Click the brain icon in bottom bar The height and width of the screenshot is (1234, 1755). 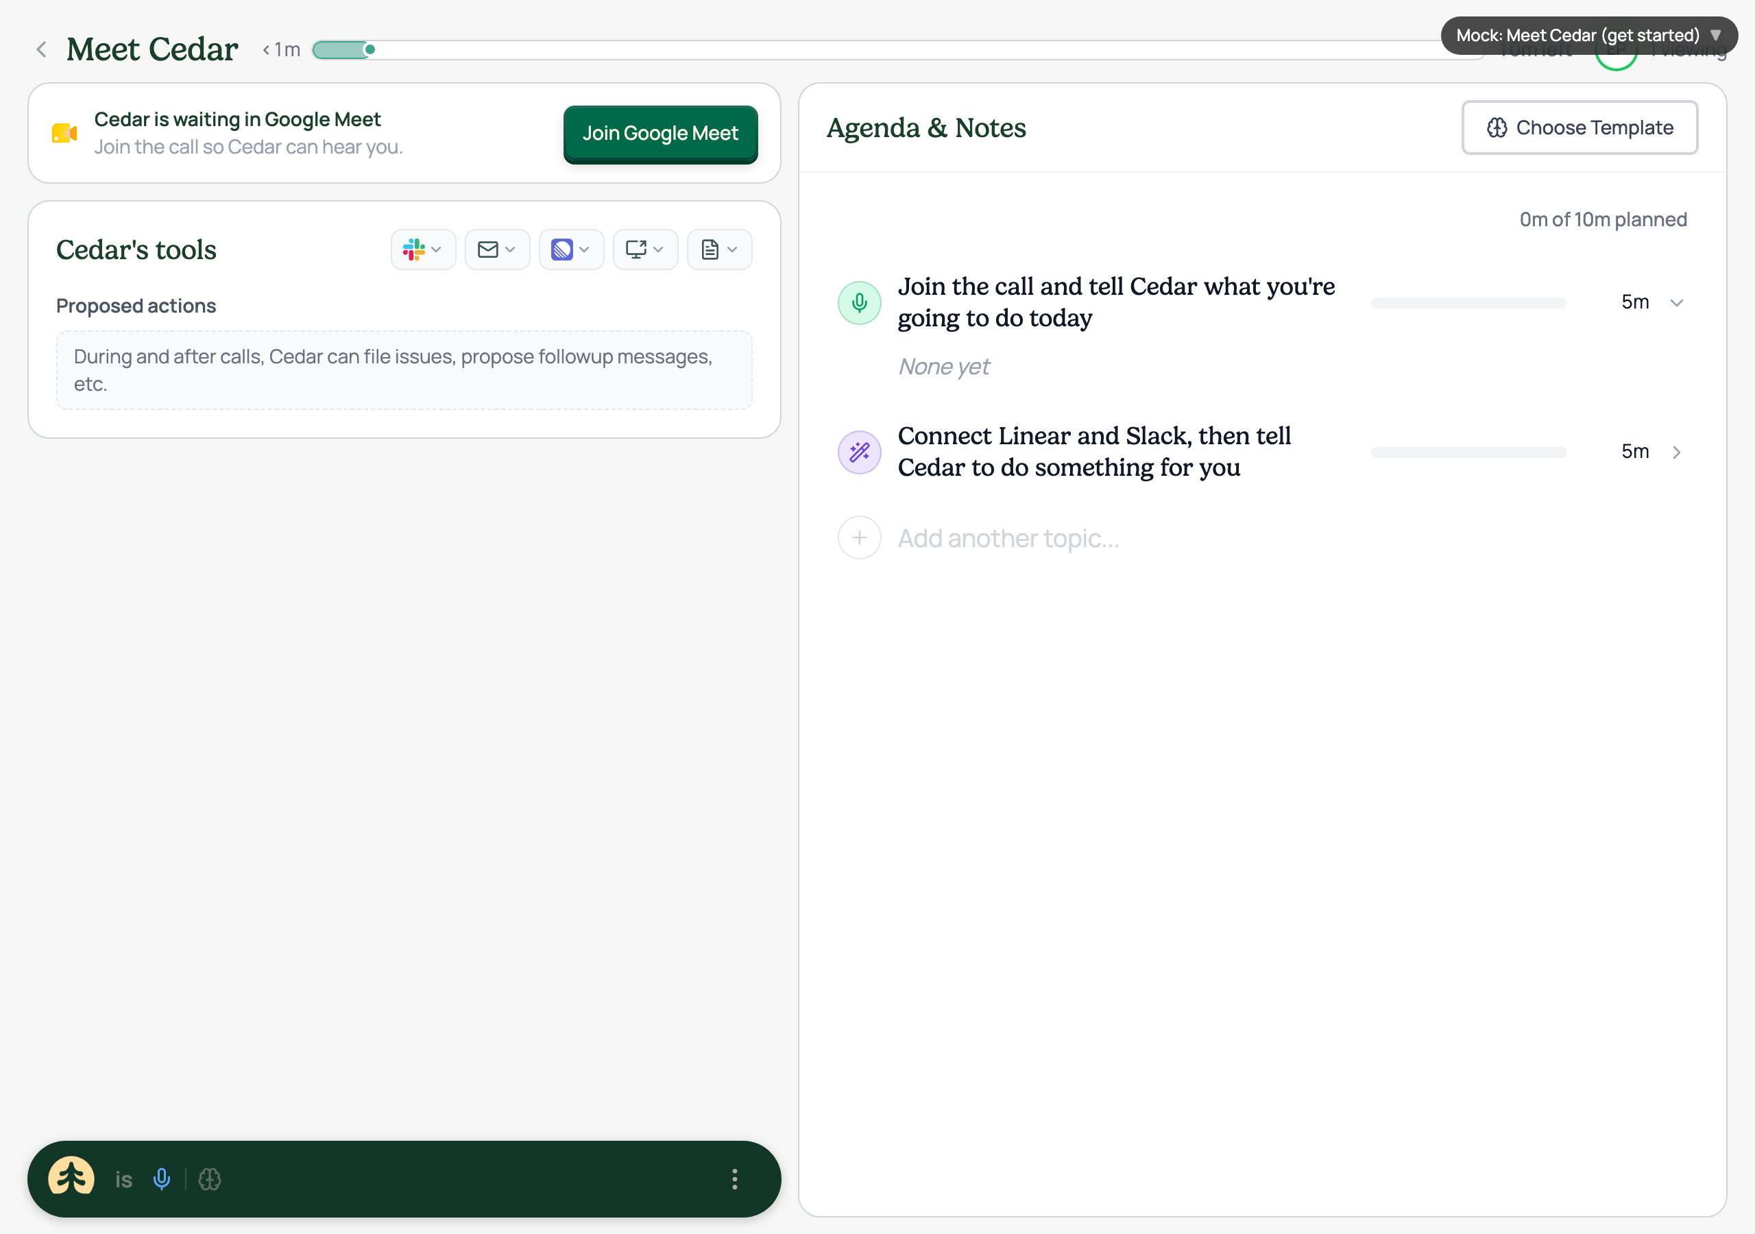pos(210,1179)
